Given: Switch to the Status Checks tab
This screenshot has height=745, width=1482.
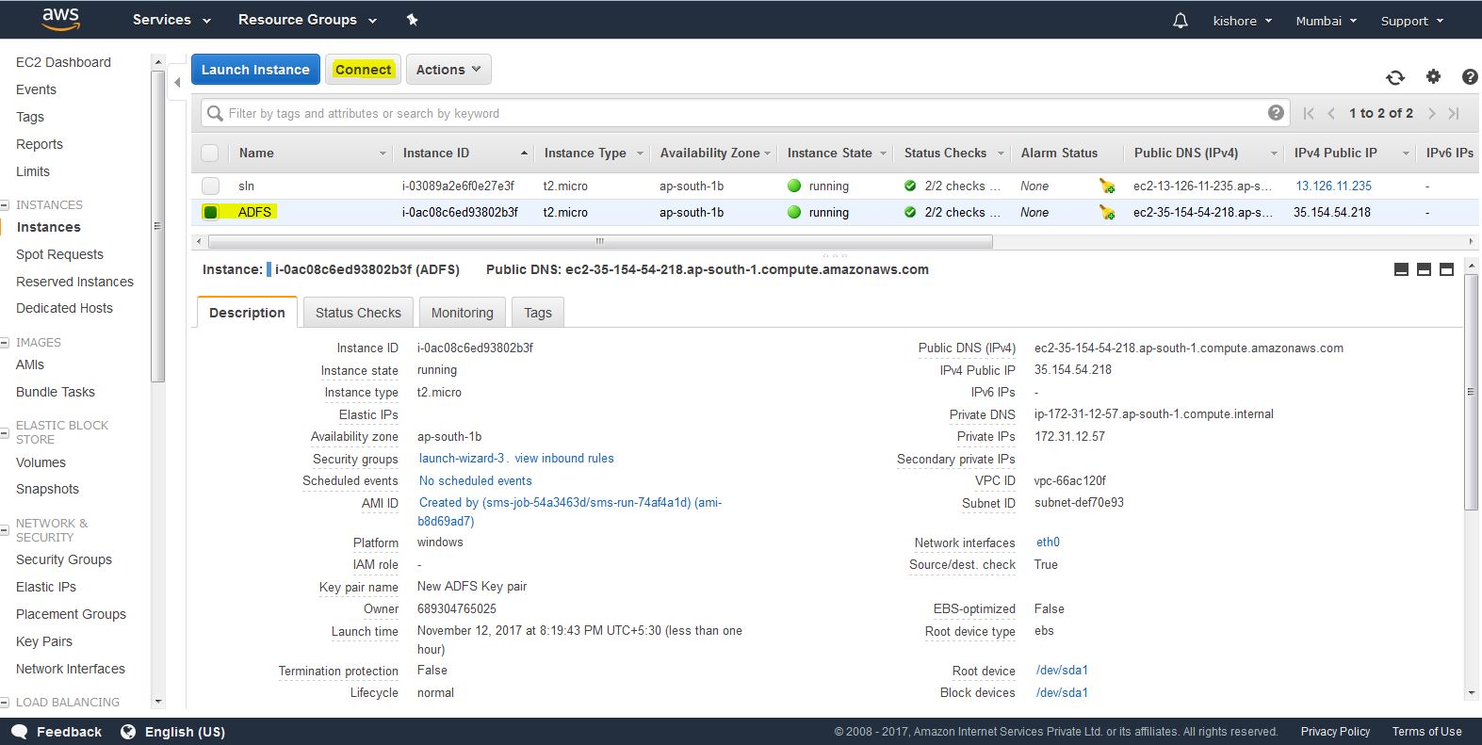Looking at the screenshot, I should [x=358, y=313].
